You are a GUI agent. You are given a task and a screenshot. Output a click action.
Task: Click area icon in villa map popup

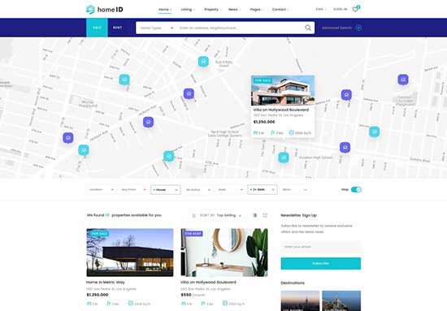pos(291,132)
